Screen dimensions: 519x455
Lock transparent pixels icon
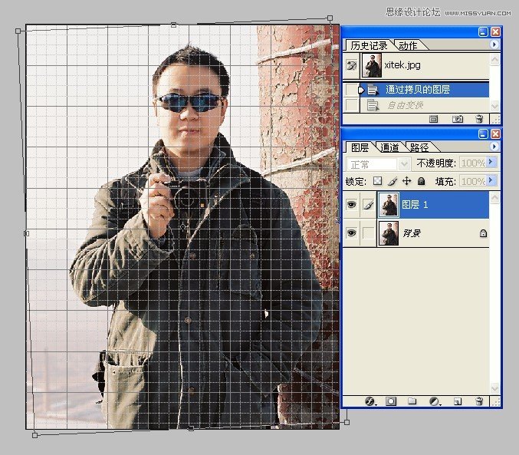(x=377, y=181)
